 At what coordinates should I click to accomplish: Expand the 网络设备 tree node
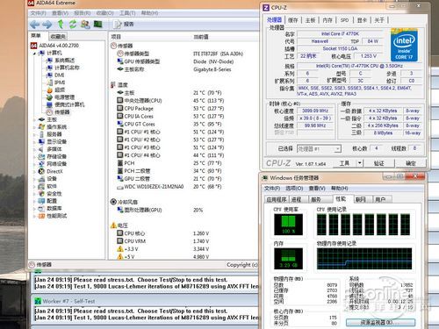[x=34, y=164]
